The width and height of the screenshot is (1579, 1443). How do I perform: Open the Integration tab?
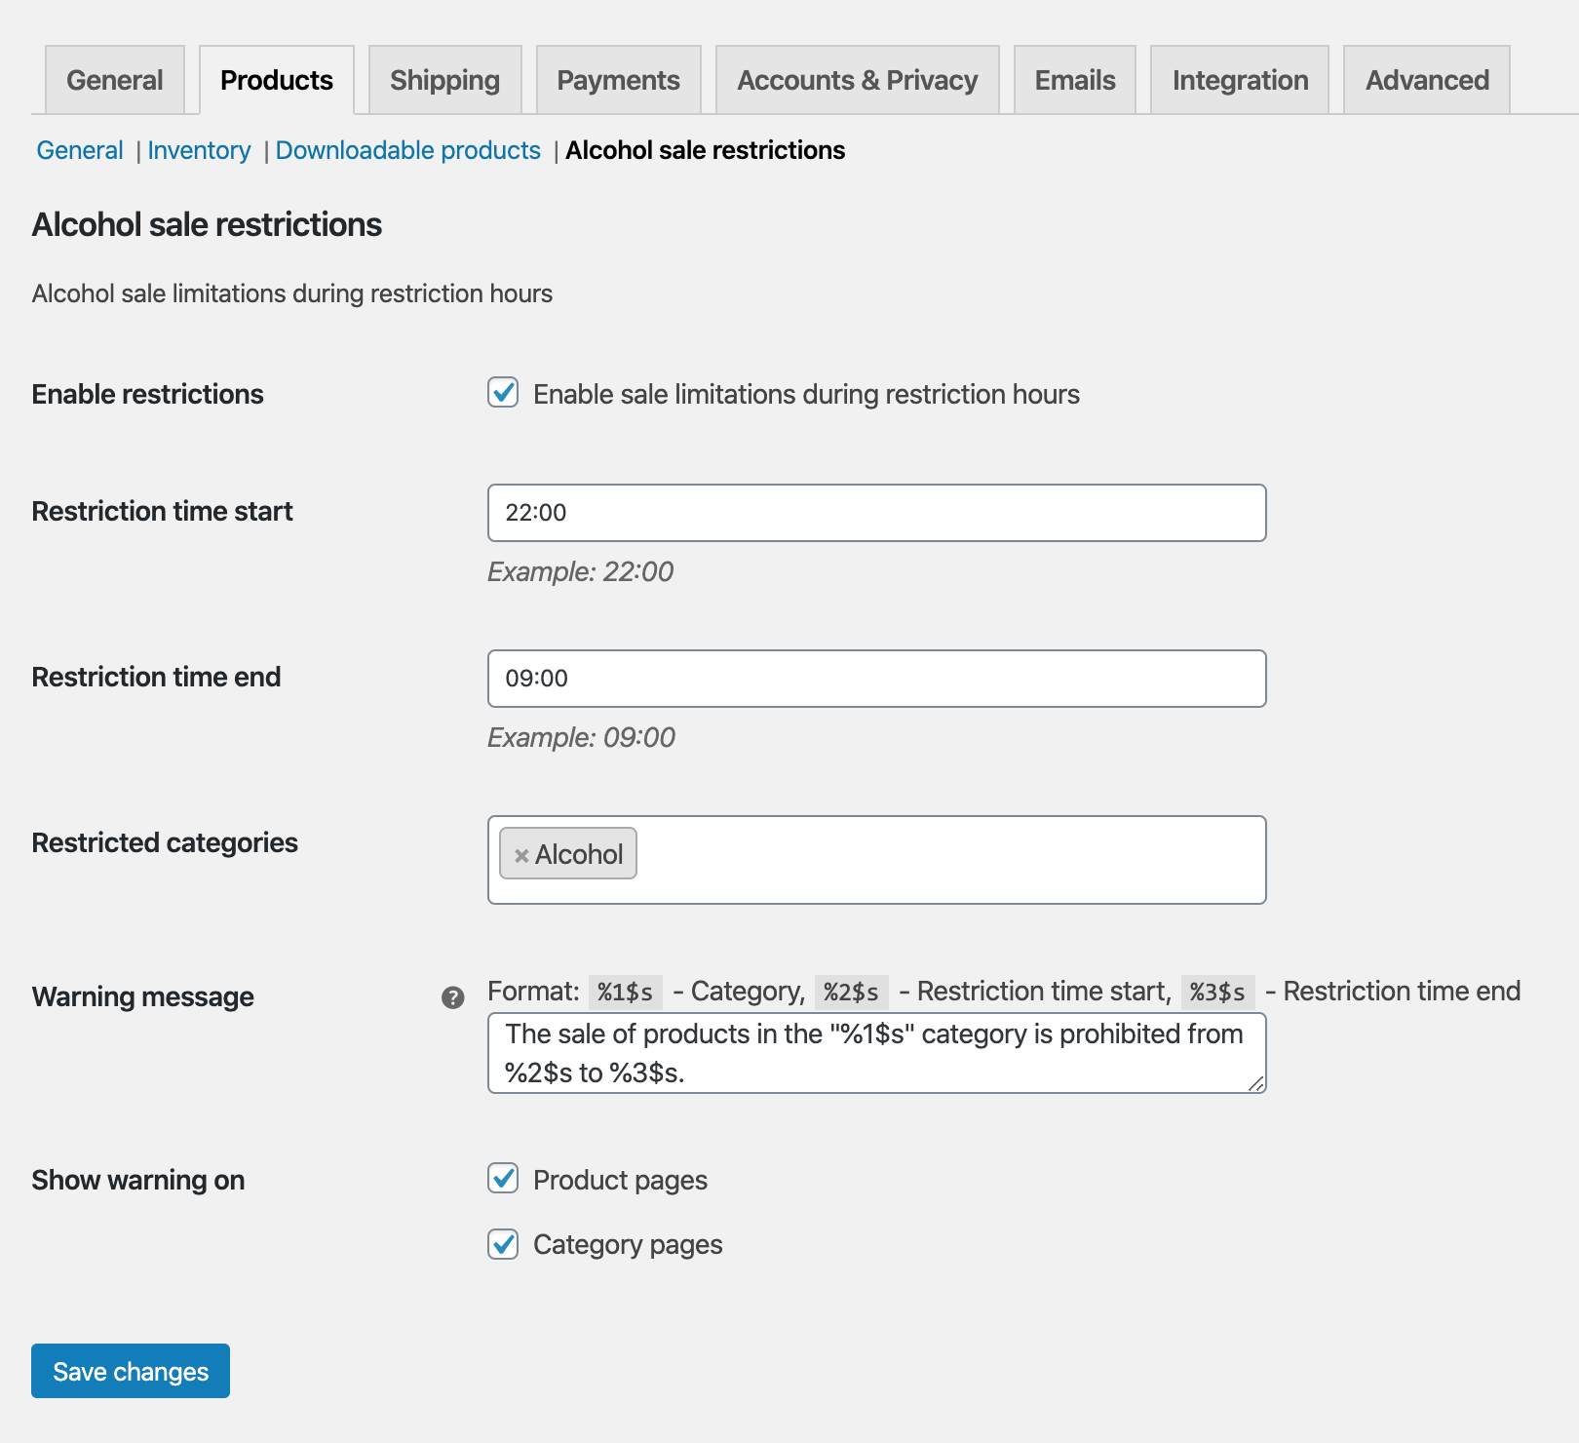[1240, 80]
